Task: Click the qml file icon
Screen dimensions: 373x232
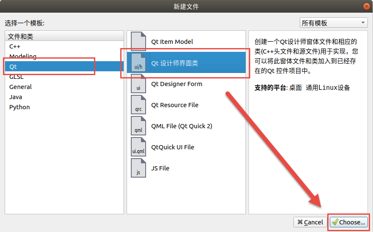Action: [x=138, y=126]
